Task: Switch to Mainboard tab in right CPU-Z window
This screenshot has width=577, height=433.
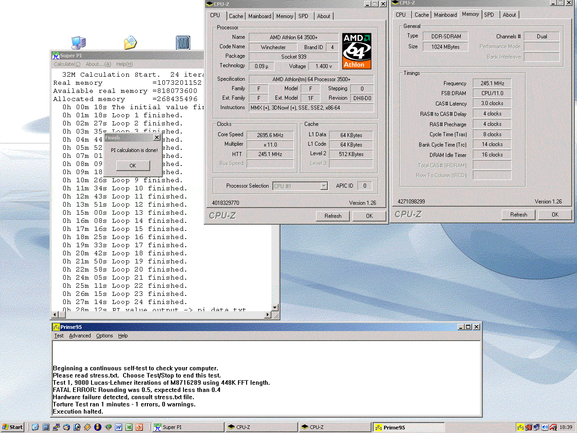Action: click(445, 15)
